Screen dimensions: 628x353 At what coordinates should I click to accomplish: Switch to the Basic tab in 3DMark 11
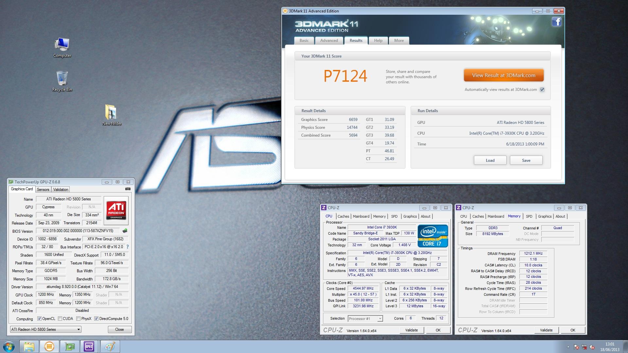(x=304, y=41)
